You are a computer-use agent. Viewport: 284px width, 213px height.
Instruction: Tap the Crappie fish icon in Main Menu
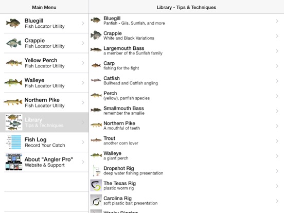pos(13,43)
